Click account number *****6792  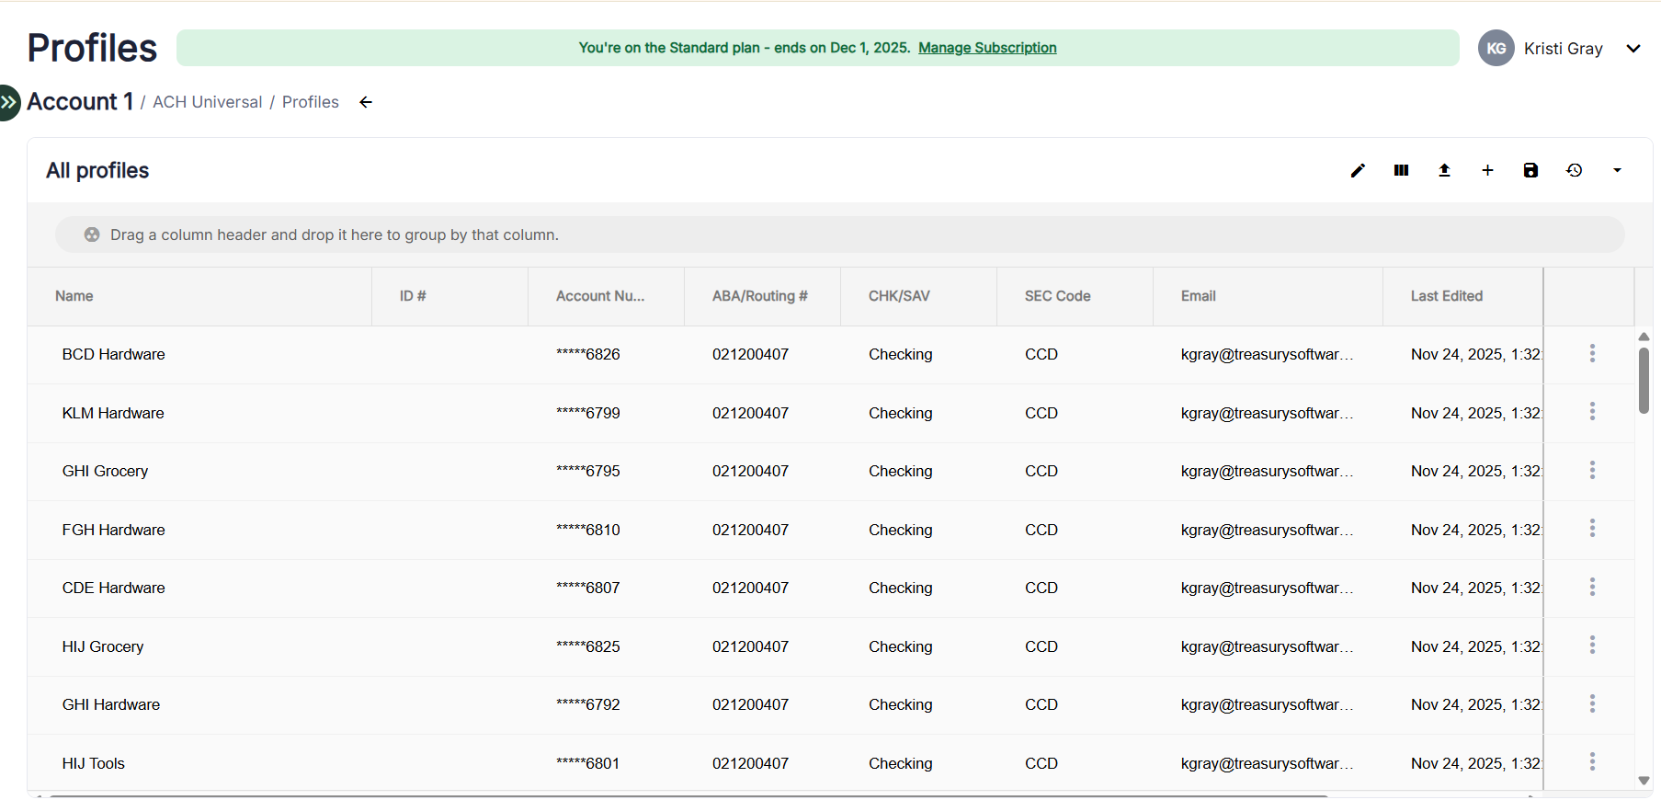(588, 704)
